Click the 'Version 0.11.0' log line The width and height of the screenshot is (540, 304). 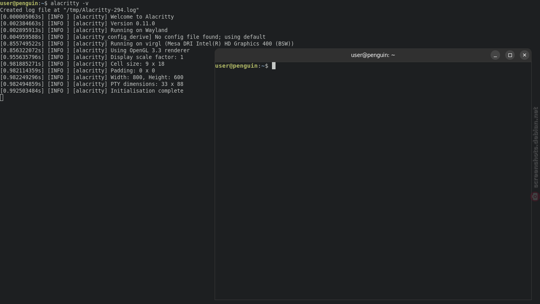pos(77,23)
